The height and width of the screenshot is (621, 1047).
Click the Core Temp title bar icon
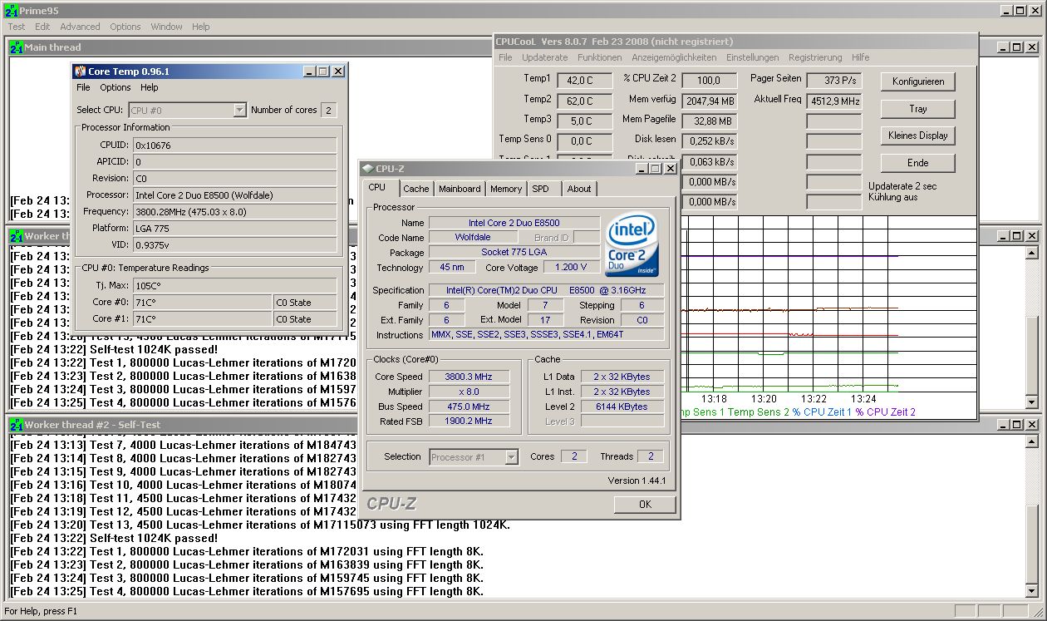(80, 71)
